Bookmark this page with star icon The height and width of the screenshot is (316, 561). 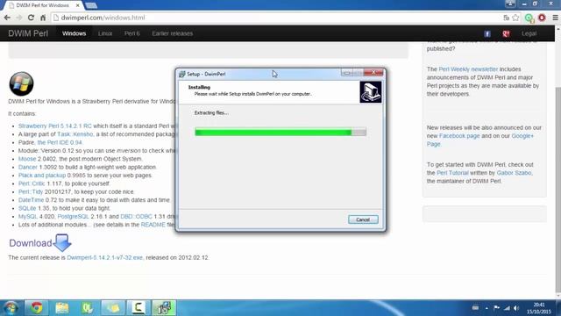click(515, 18)
